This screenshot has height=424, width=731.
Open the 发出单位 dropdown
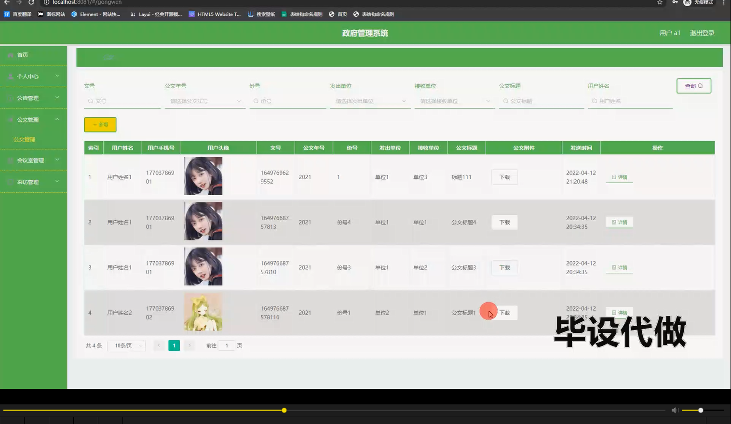370,101
